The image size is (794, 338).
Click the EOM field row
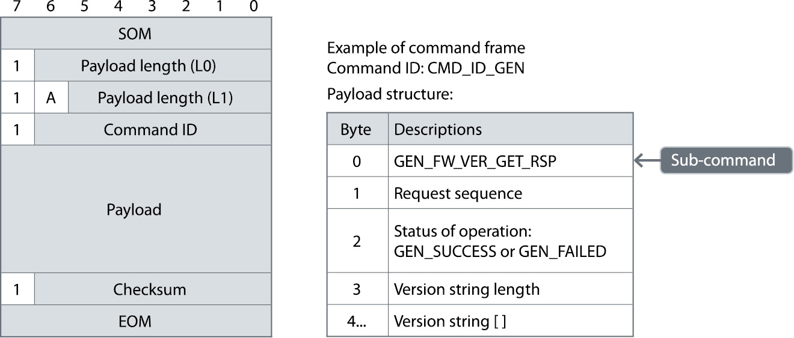(x=136, y=321)
